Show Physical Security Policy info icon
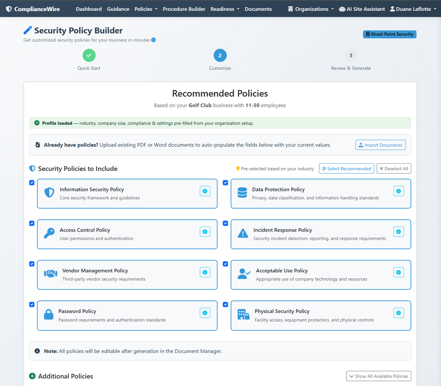Screen dimensions: 441x386 click(399, 313)
